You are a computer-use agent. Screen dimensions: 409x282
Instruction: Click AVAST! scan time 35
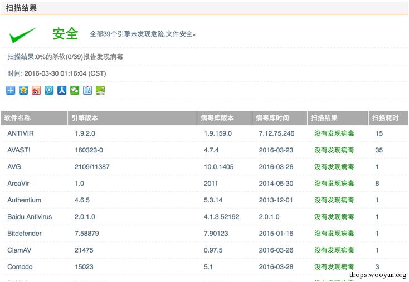click(x=379, y=150)
